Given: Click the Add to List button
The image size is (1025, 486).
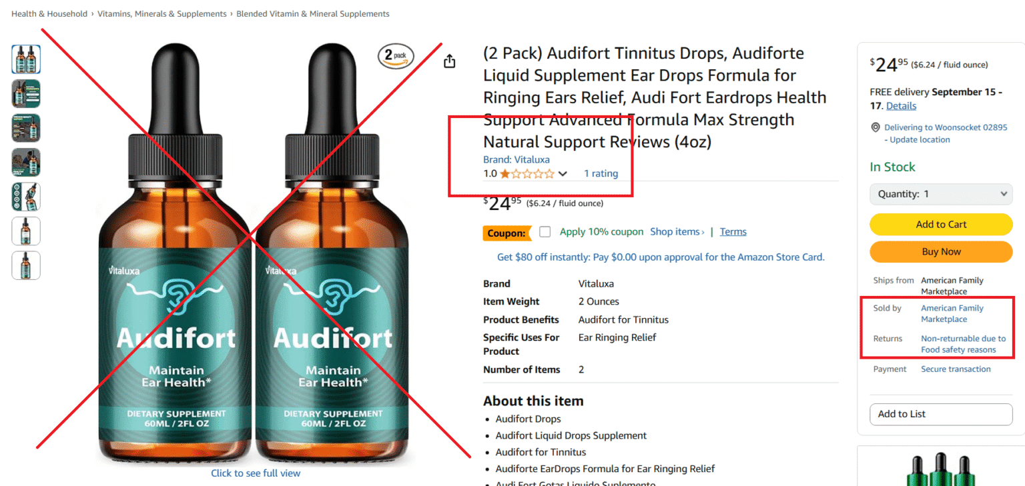Looking at the screenshot, I should pyautogui.click(x=941, y=414).
